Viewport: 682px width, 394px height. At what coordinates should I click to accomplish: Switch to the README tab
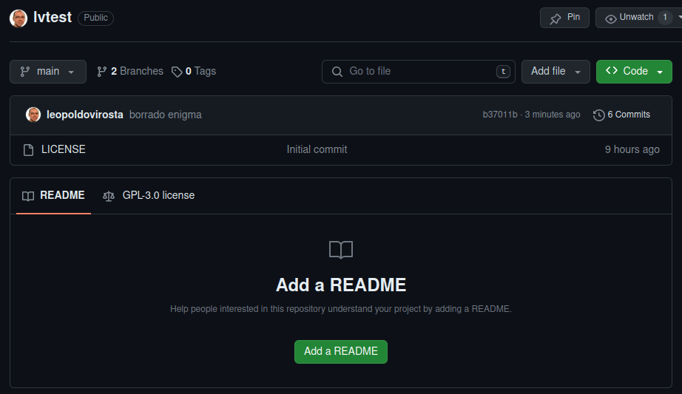53,196
